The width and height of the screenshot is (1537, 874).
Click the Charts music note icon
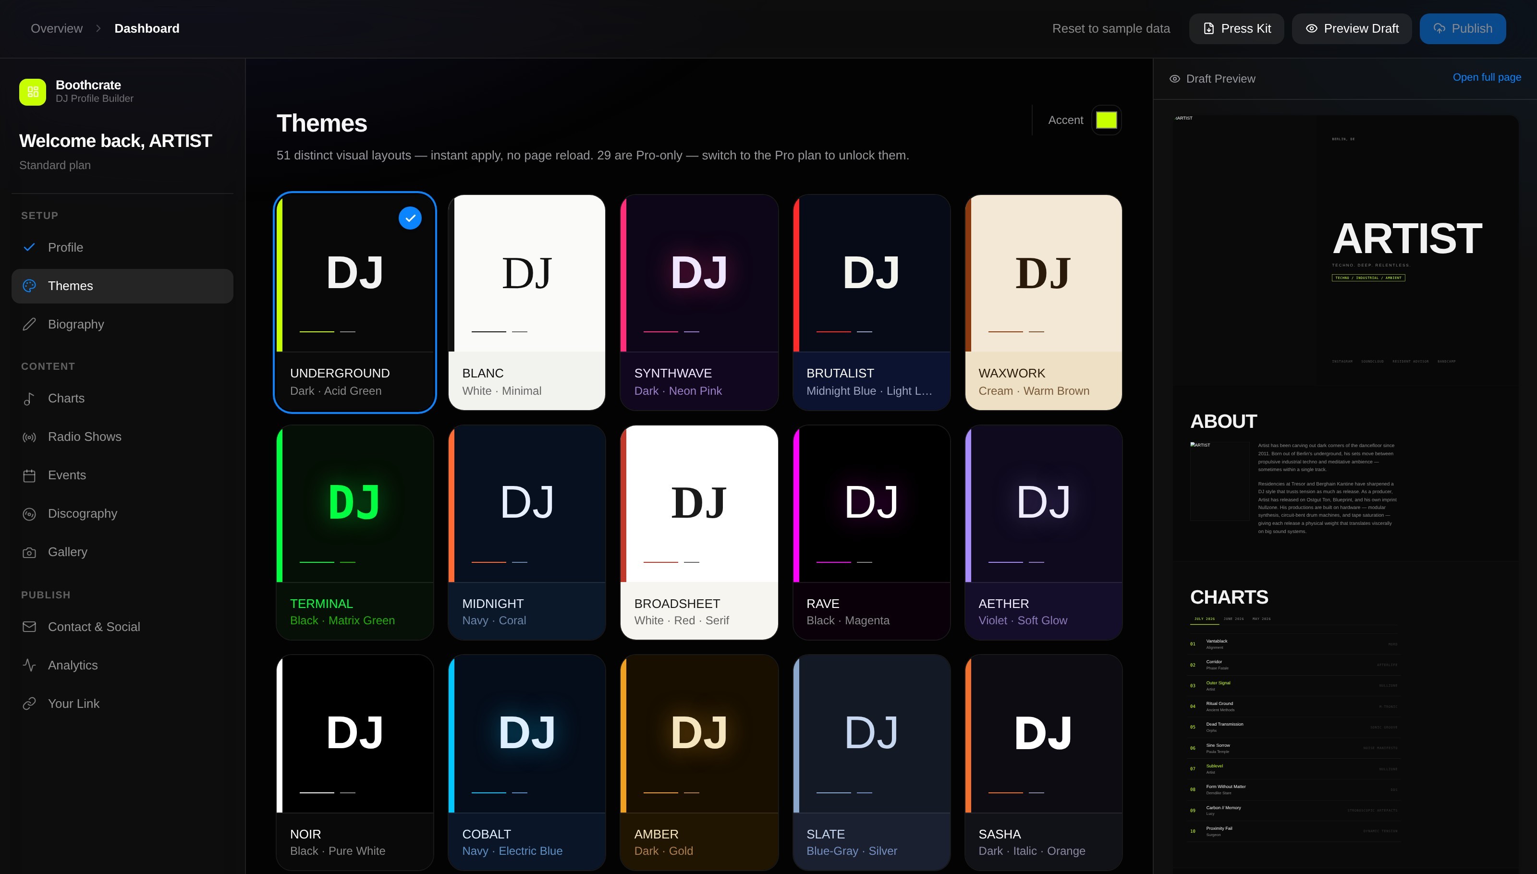(x=29, y=399)
